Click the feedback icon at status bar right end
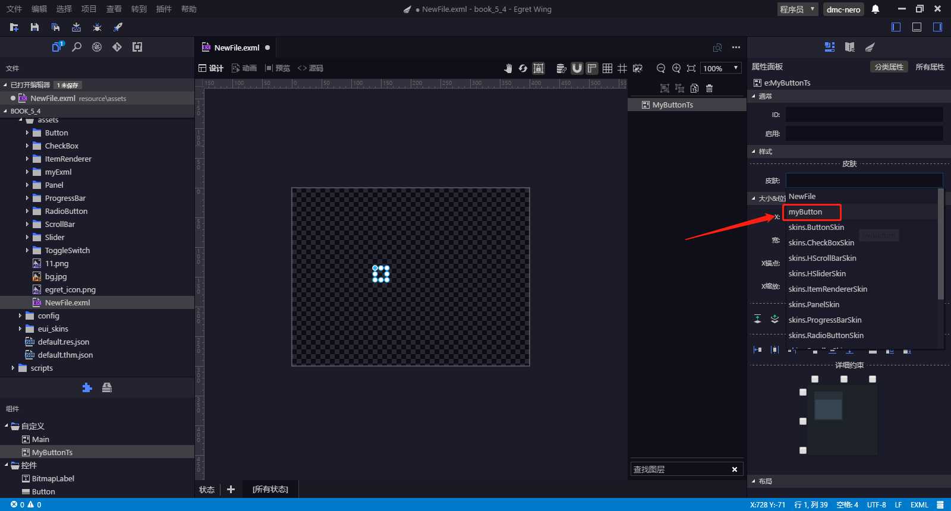Image resolution: width=951 pixels, height=511 pixels. click(940, 504)
